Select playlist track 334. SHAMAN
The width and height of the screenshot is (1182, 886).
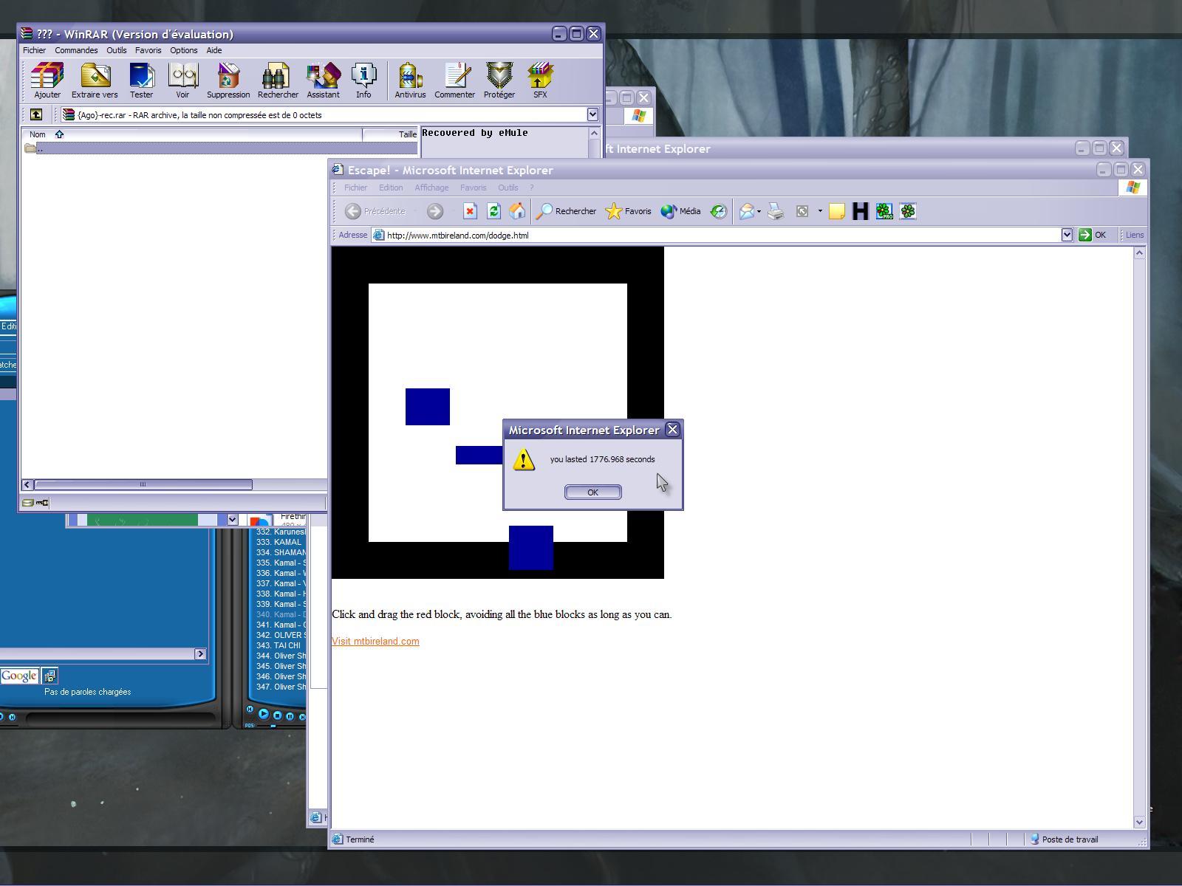(281, 552)
